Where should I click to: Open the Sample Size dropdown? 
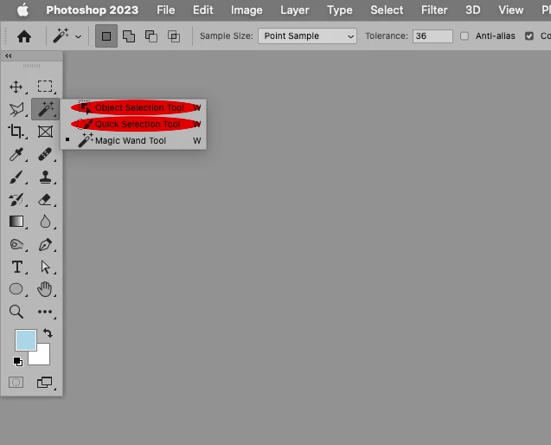pos(307,35)
